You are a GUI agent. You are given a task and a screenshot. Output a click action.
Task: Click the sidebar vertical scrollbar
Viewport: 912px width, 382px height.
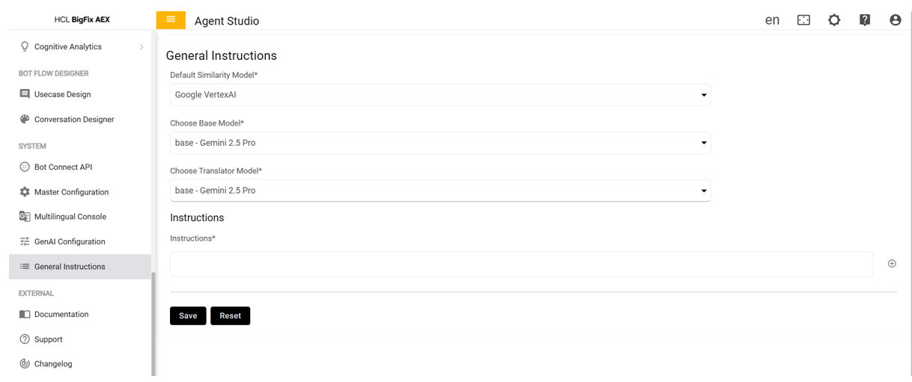(x=153, y=321)
